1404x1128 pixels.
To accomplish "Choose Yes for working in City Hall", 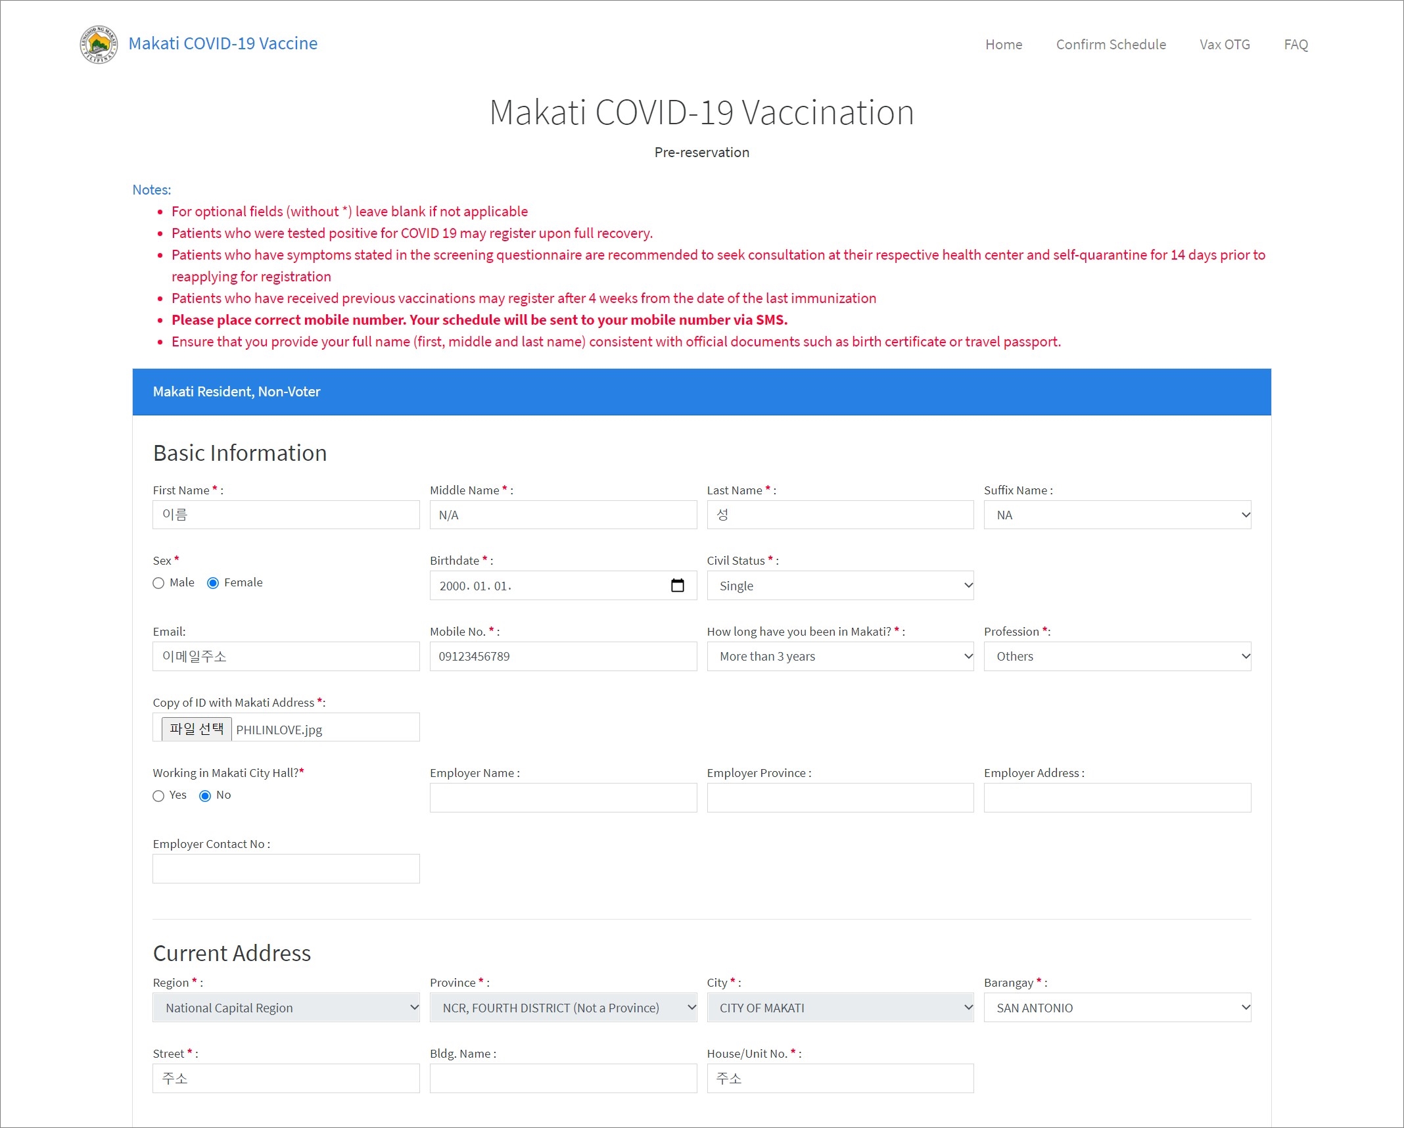I will click(x=158, y=796).
